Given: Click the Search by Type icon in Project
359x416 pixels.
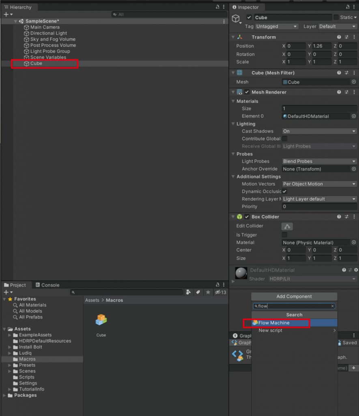Looking at the screenshot, I should [188, 292].
